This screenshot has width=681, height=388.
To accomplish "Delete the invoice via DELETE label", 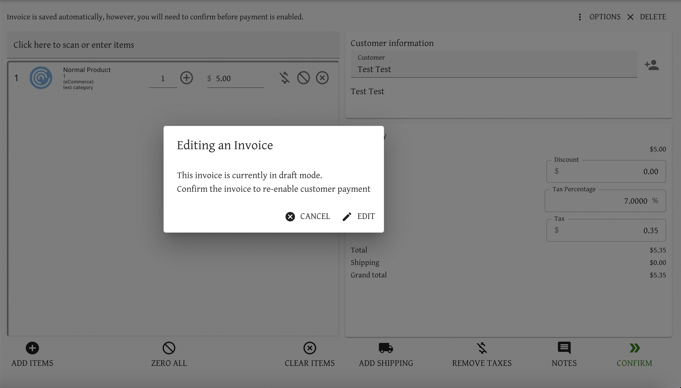I will (653, 17).
